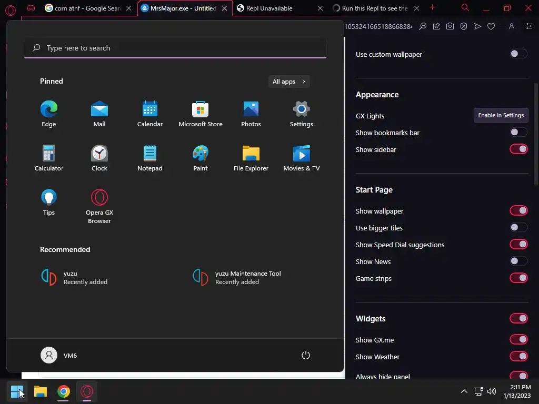The image size is (539, 404).
Task: Open the Paint app
Action: [x=201, y=158]
